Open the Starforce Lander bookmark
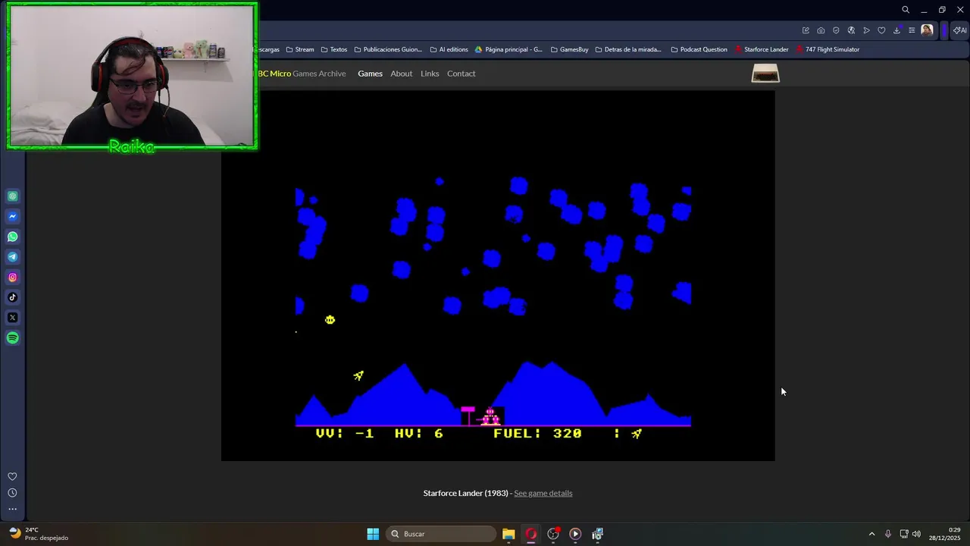The height and width of the screenshot is (546, 970). tap(762, 49)
